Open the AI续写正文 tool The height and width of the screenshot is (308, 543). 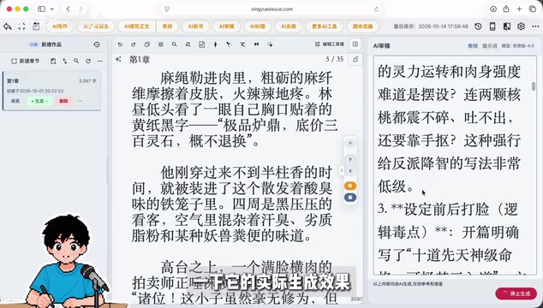tap(137, 27)
